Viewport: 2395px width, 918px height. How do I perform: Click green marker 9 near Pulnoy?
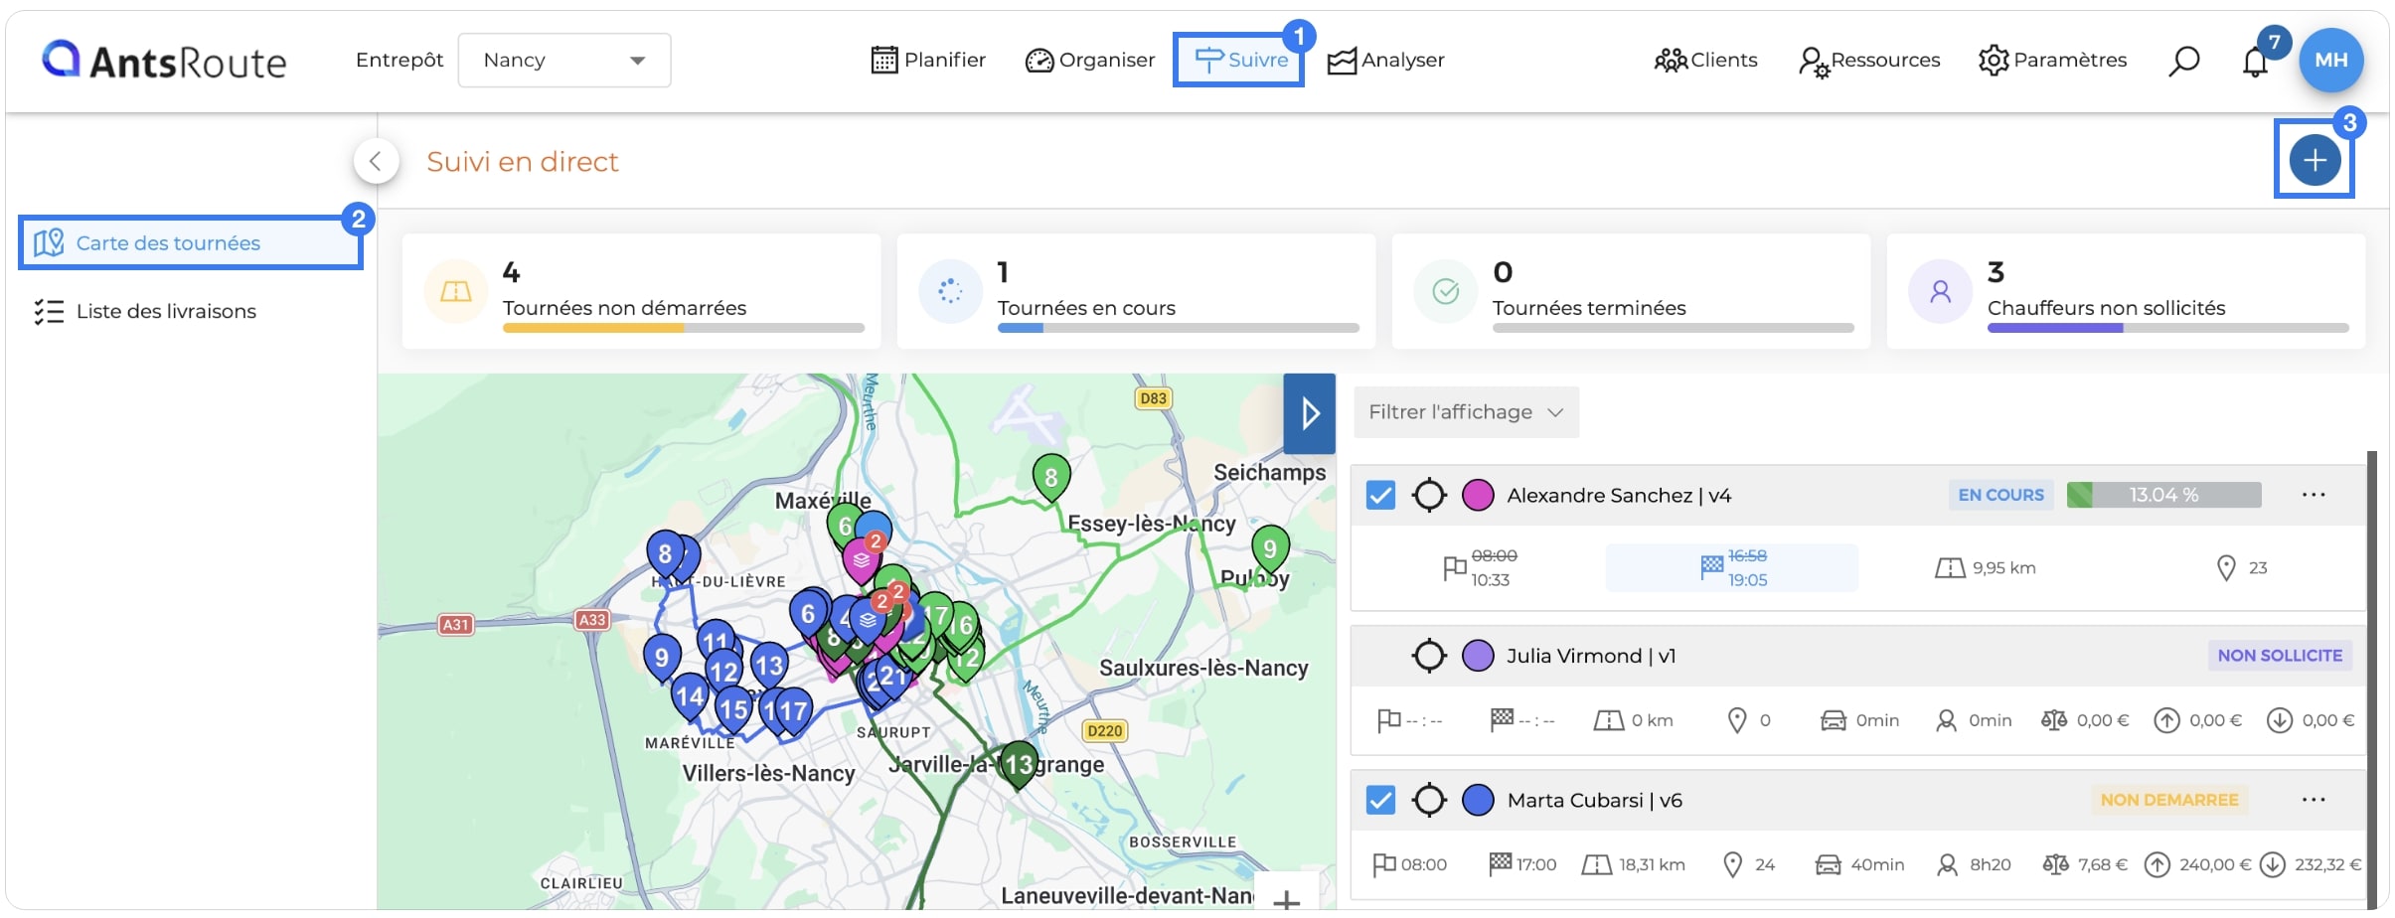point(1269,551)
